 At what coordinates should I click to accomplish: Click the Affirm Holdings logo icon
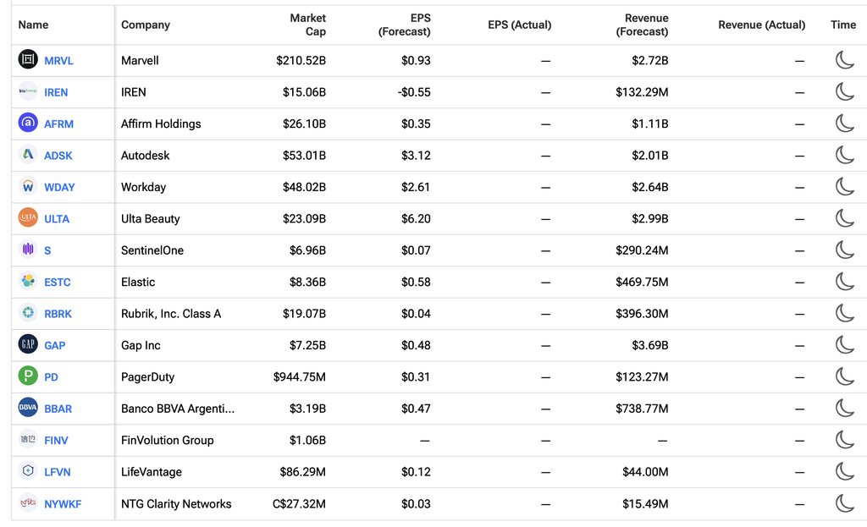click(x=28, y=123)
